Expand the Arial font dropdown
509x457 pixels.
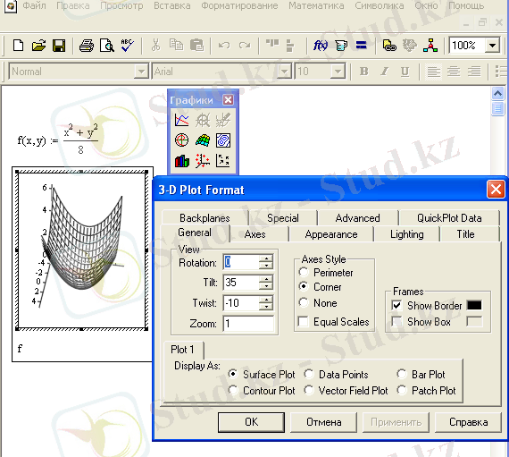(x=285, y=72)
